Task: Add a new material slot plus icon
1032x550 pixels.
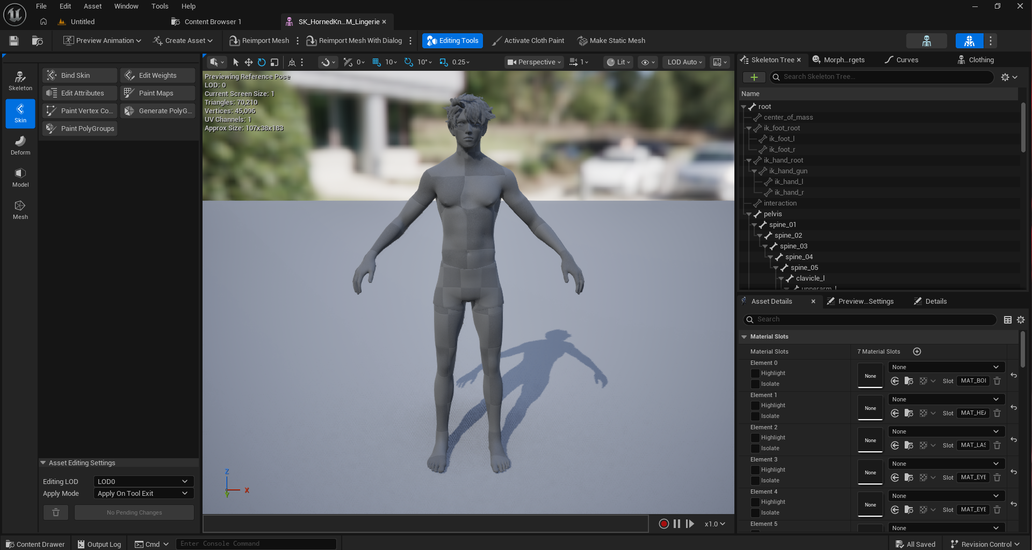Action: pyautogui.click(x=917, y=351)
